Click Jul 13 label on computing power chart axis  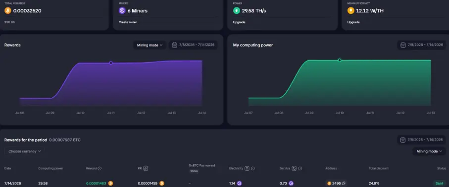point(431,113)
